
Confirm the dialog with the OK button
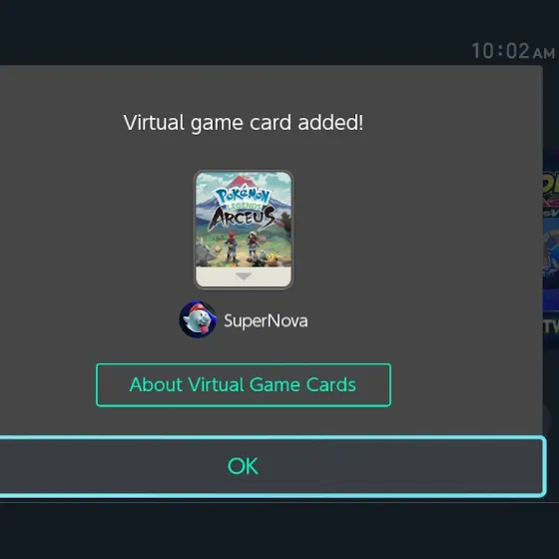point(271,465)
